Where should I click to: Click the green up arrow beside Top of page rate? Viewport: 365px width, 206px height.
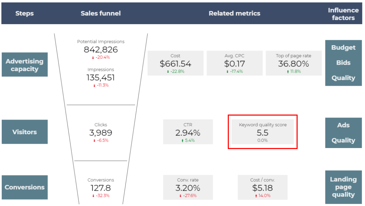(288, 71)
